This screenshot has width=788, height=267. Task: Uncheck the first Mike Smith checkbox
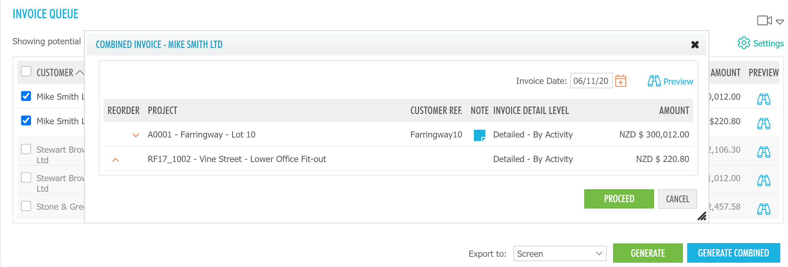pos(26,96)
